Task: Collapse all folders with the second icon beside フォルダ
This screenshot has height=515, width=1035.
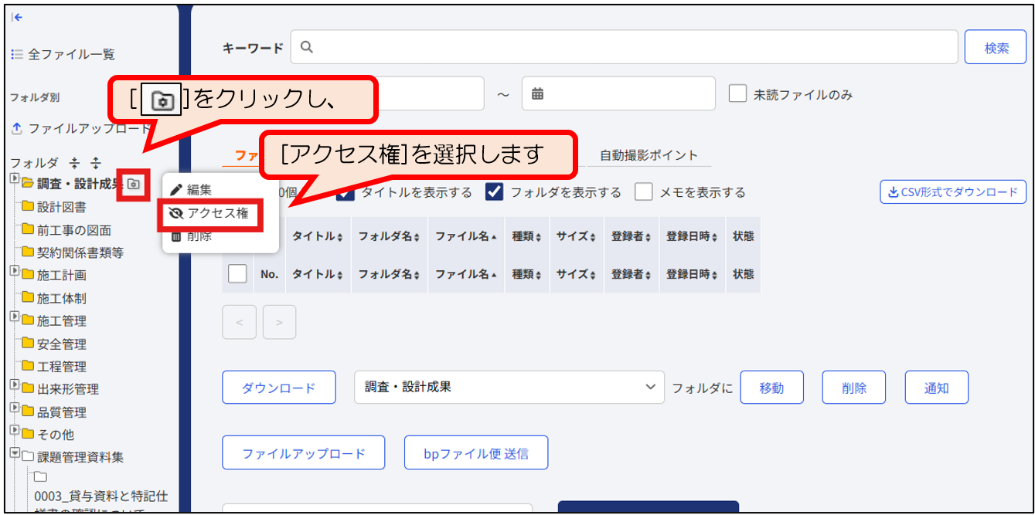Action: pyautogui.click(x=96, y=163)
